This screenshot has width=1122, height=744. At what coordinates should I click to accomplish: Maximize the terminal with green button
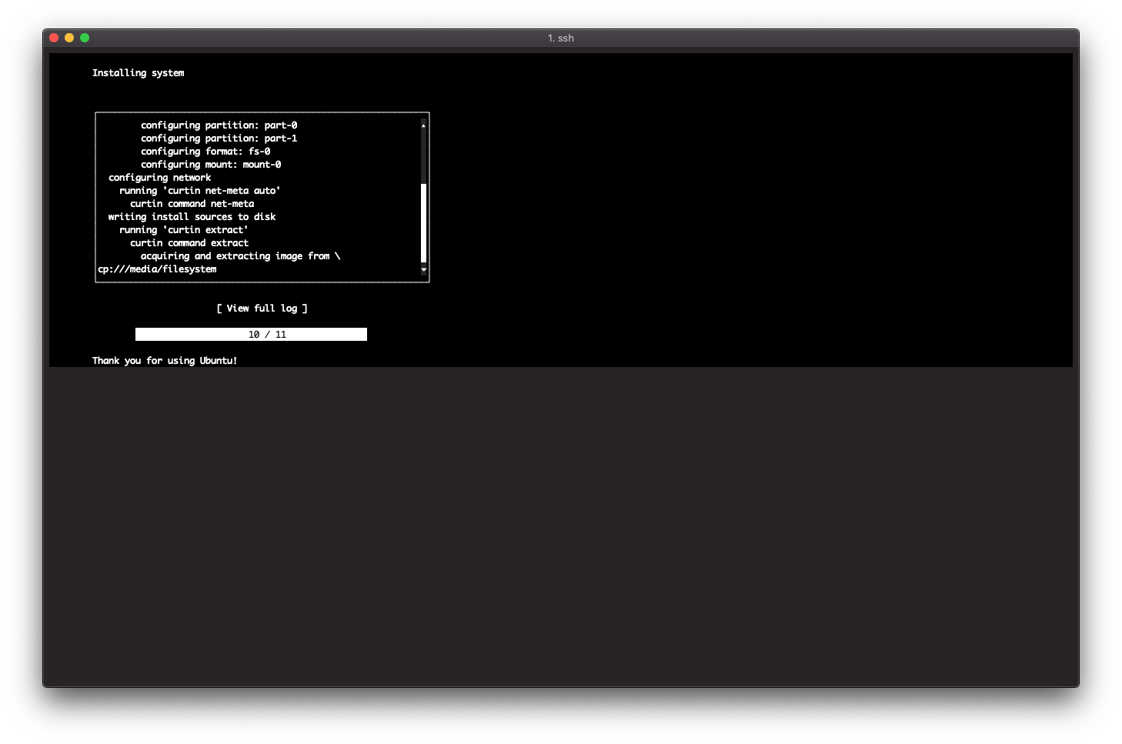click(x=85, y=38)
